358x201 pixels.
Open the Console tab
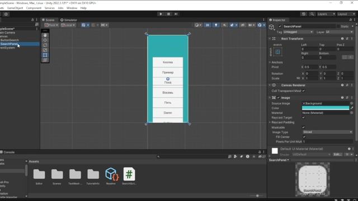pyautogui.click(x=7, y=152)
